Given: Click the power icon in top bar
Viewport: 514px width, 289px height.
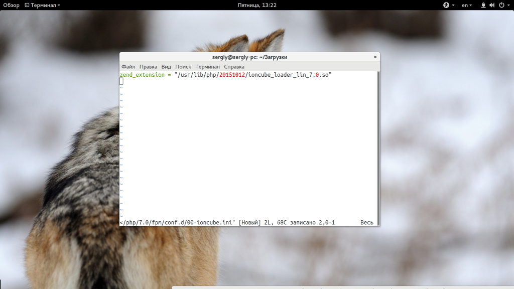Looking at the screenshot, I should coord(501,5).
